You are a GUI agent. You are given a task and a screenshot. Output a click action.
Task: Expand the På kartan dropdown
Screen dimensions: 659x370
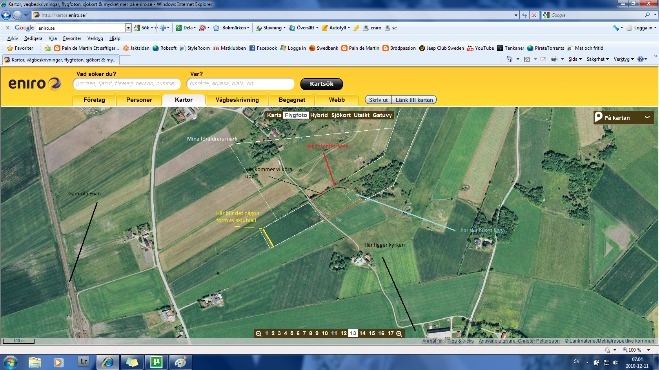click(x=647, y=117)
